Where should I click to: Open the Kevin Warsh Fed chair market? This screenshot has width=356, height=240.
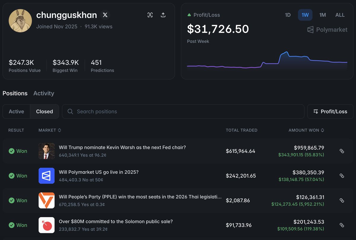click(x=122, y=147)
